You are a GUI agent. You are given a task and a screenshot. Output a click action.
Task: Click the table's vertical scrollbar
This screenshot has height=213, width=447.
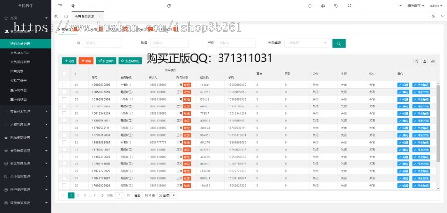pyautogui.click(x=438, y=124)
